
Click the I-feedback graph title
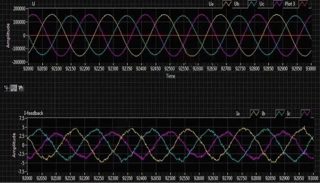tap(34, 113)
